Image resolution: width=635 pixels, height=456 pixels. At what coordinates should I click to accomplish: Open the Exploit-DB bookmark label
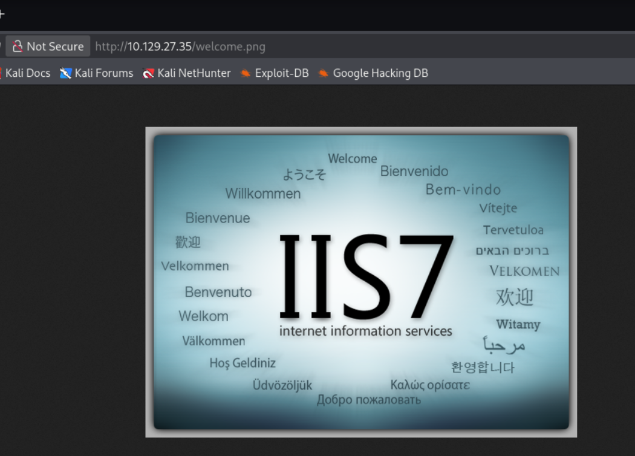pyautogui.click(x=282, y=73)
